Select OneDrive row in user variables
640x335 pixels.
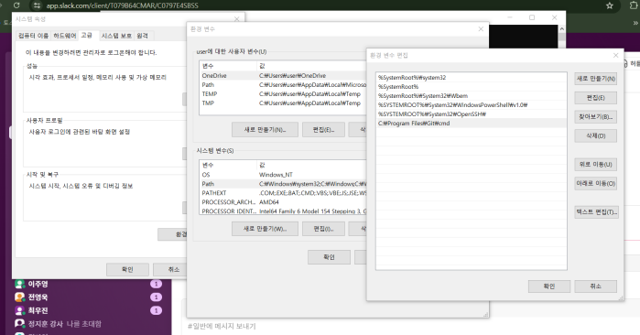(283, 75)
